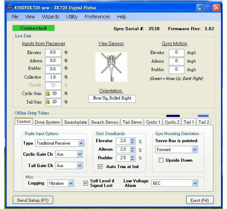This screenshot has height=209, width=227.
Task: Click the Send Setup (F1) button
Action: coord(33,200)
